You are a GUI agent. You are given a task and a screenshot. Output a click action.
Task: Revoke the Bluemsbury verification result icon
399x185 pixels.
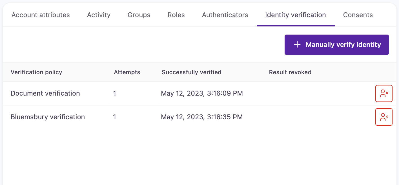pos(384,117)
